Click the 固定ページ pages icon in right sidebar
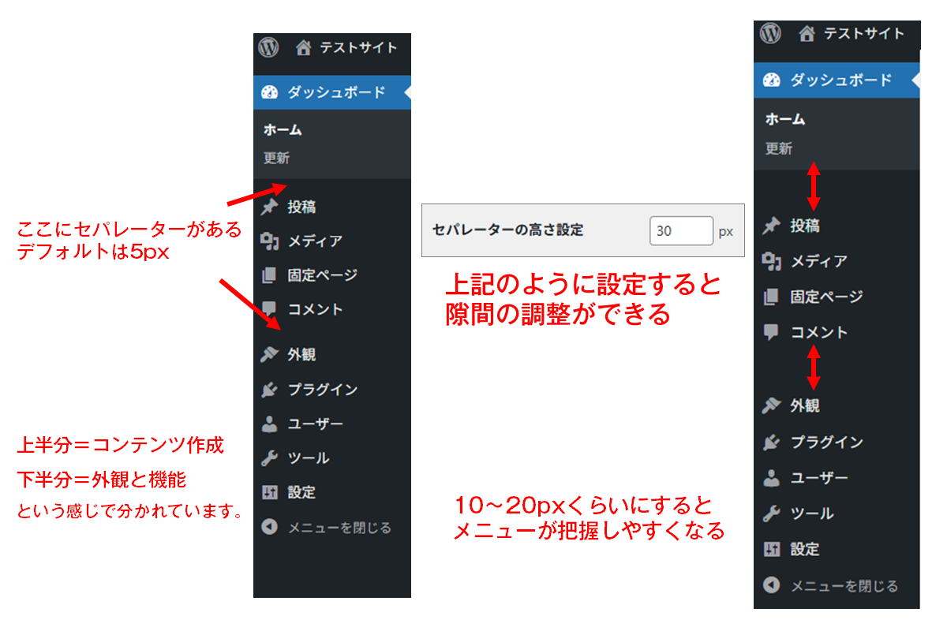Viewport: 947px width, 631px height. tap(771, 297)
